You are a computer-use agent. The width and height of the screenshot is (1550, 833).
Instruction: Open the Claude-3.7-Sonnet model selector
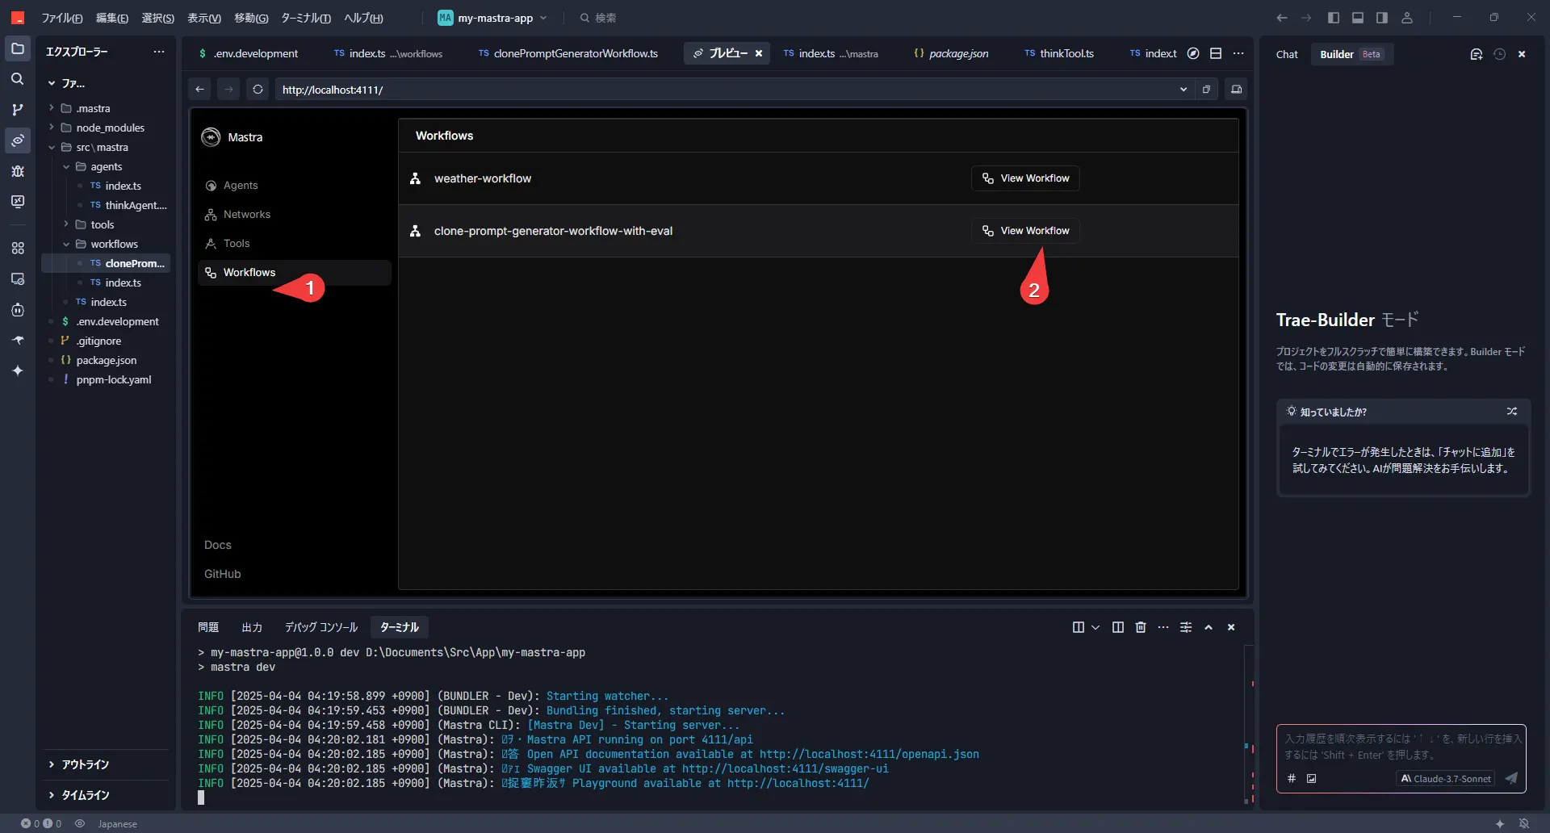1446,778
